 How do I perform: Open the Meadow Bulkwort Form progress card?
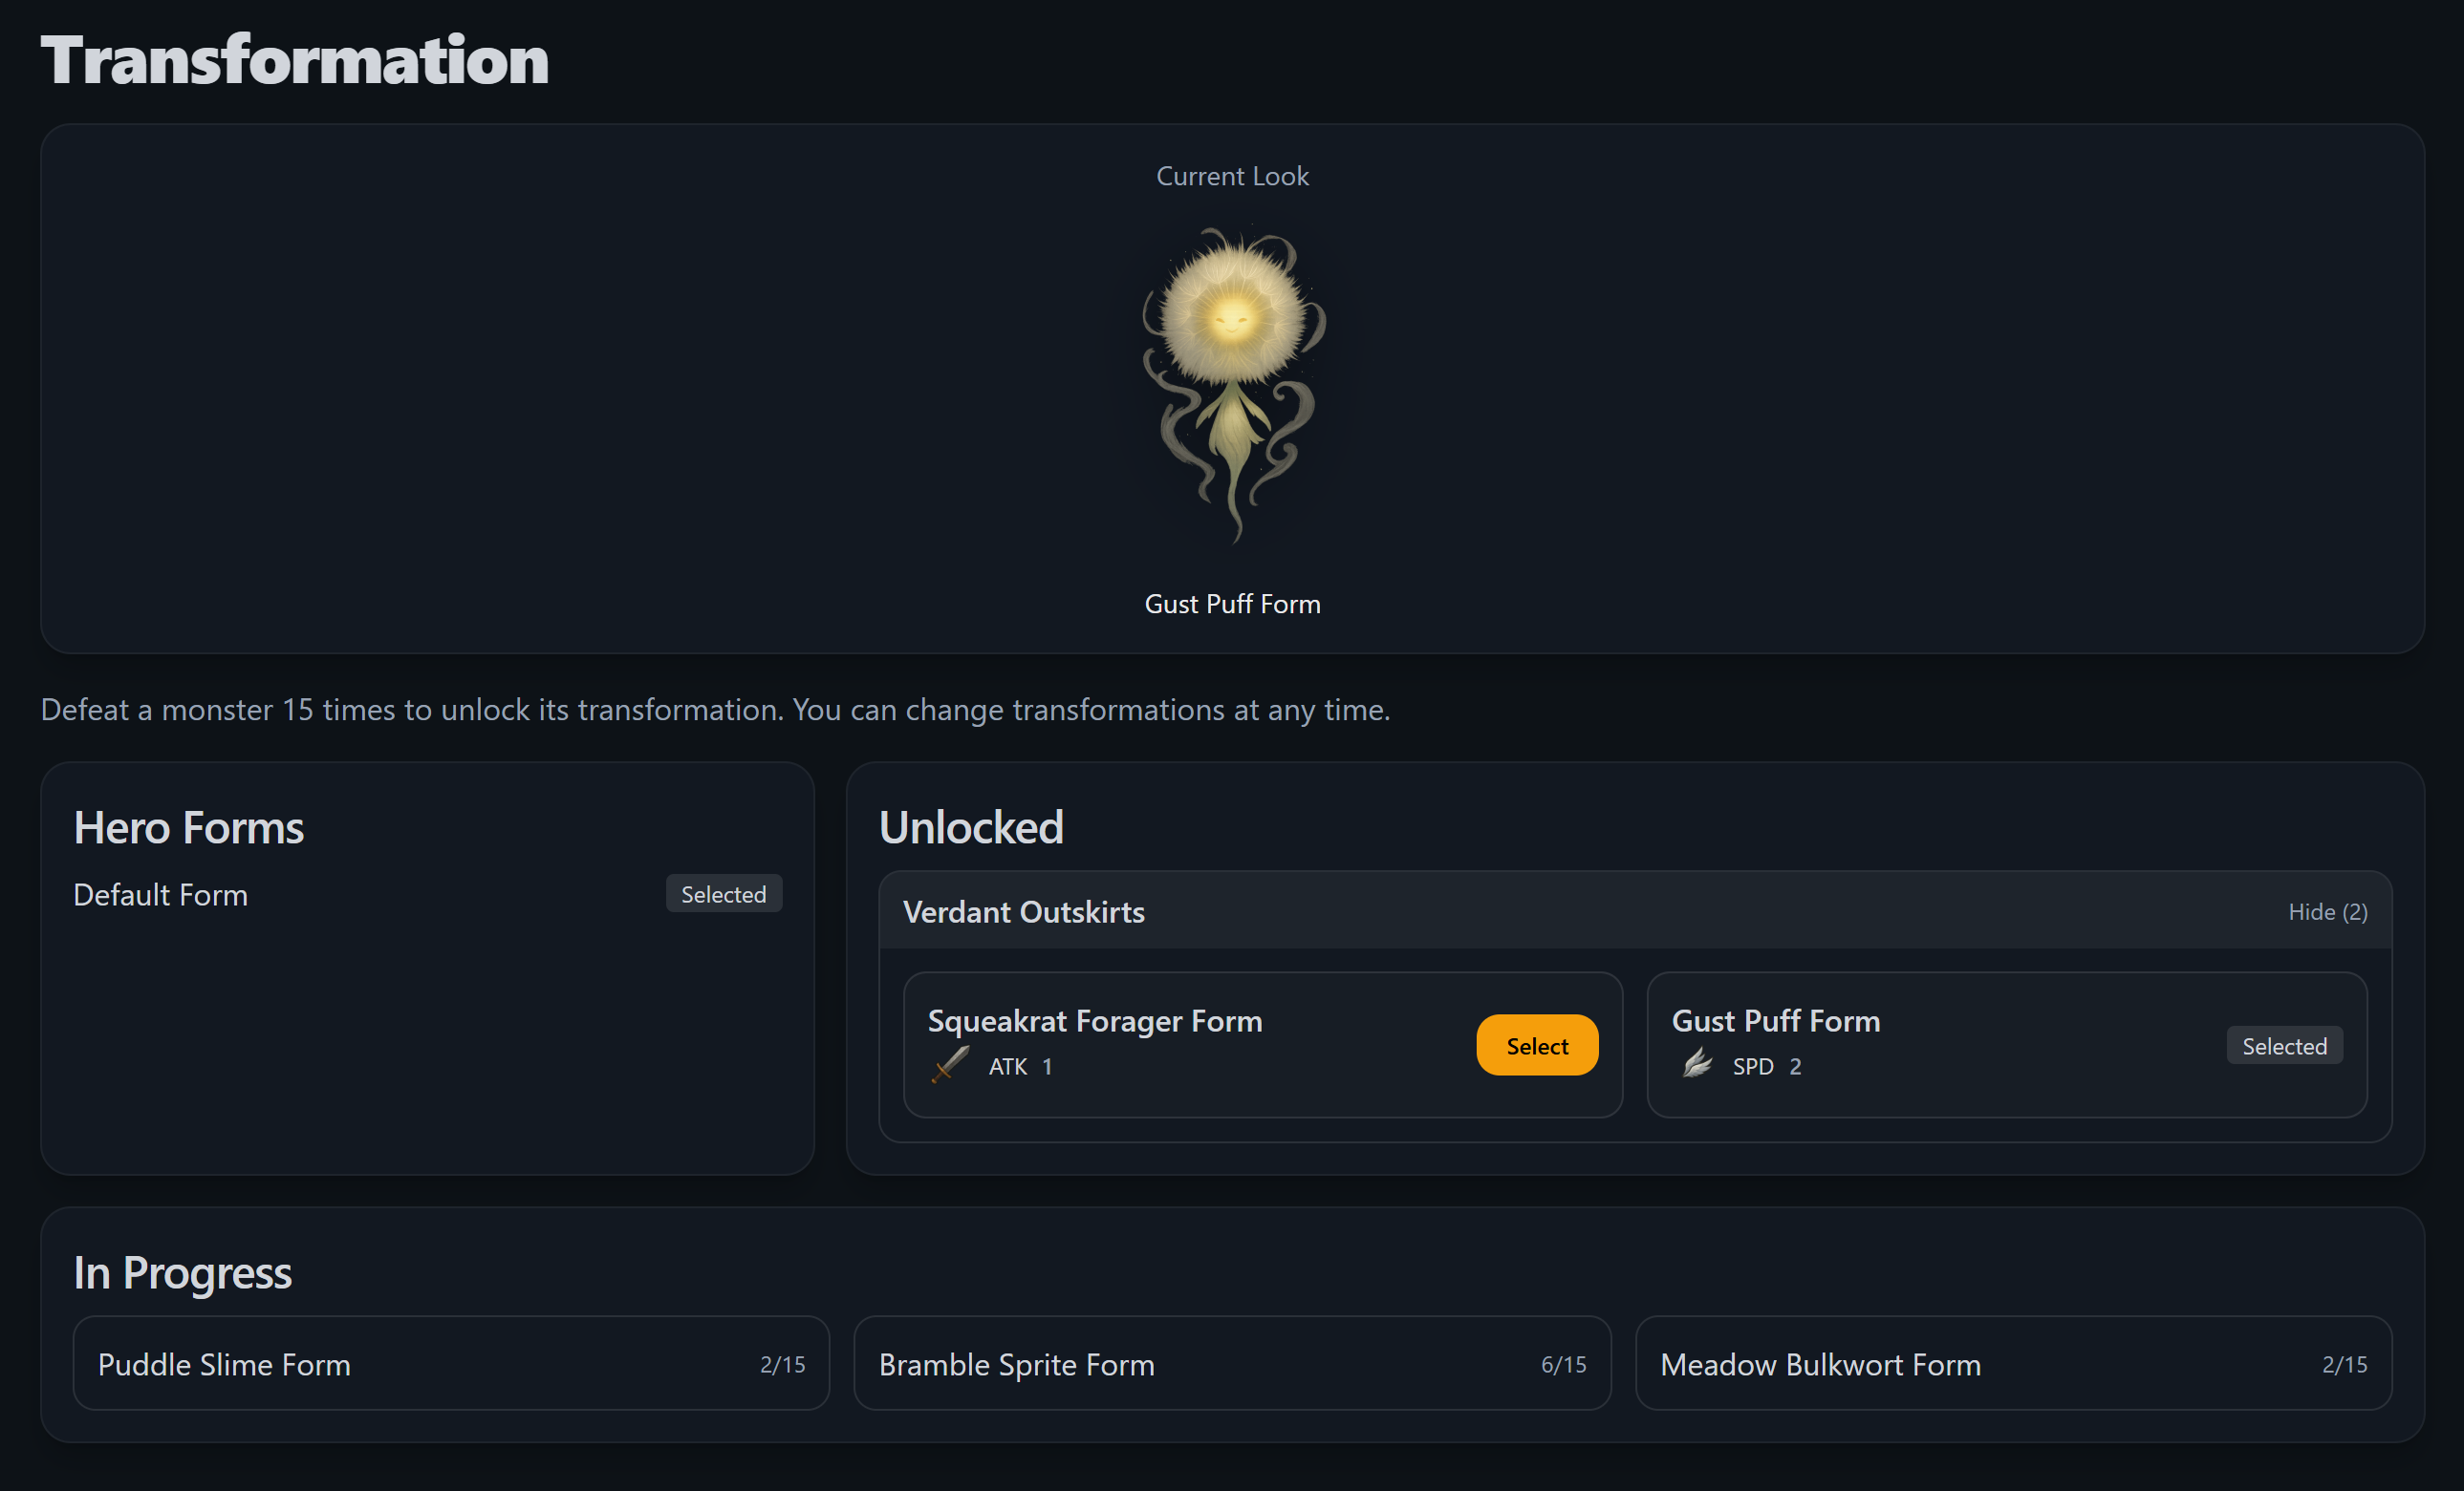(2012, 1363)
